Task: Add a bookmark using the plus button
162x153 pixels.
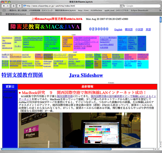Action: tap(19, 6)
